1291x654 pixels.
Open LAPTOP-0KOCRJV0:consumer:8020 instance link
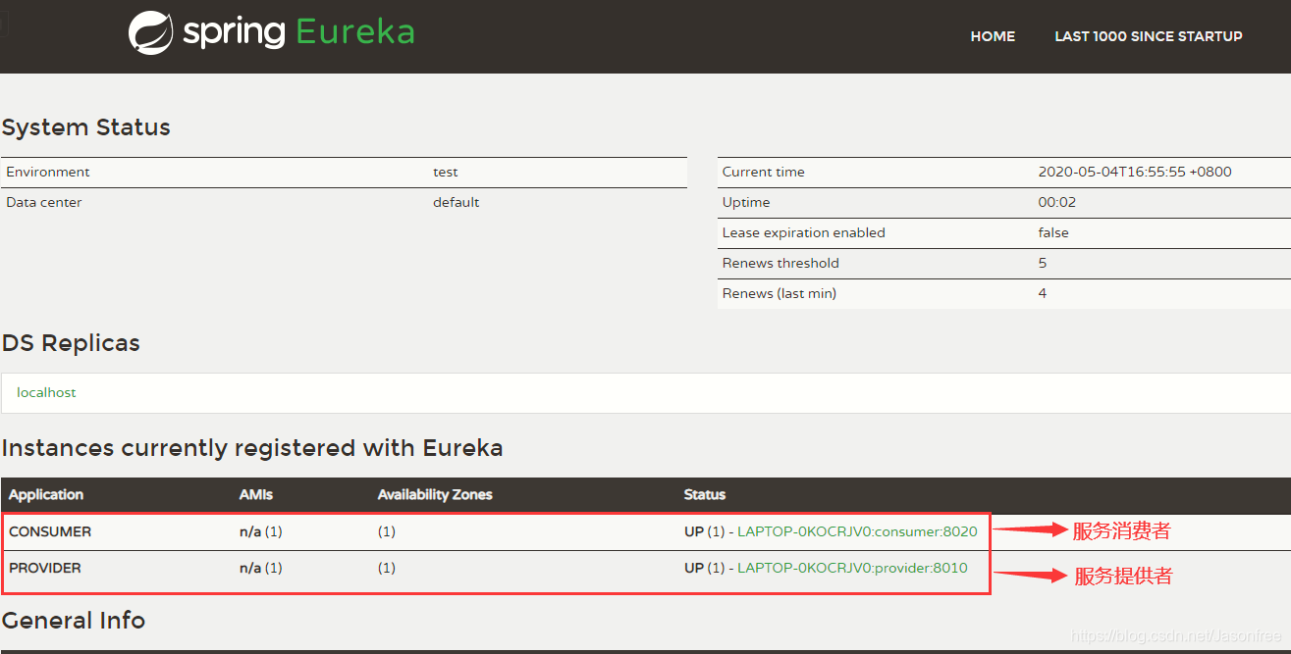(x=857, y=531)
